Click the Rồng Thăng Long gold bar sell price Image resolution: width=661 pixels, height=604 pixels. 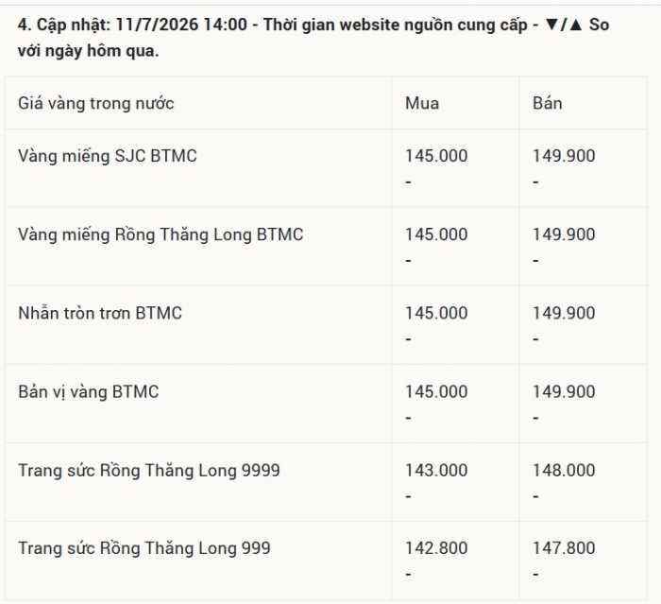[x=564, y=234]
